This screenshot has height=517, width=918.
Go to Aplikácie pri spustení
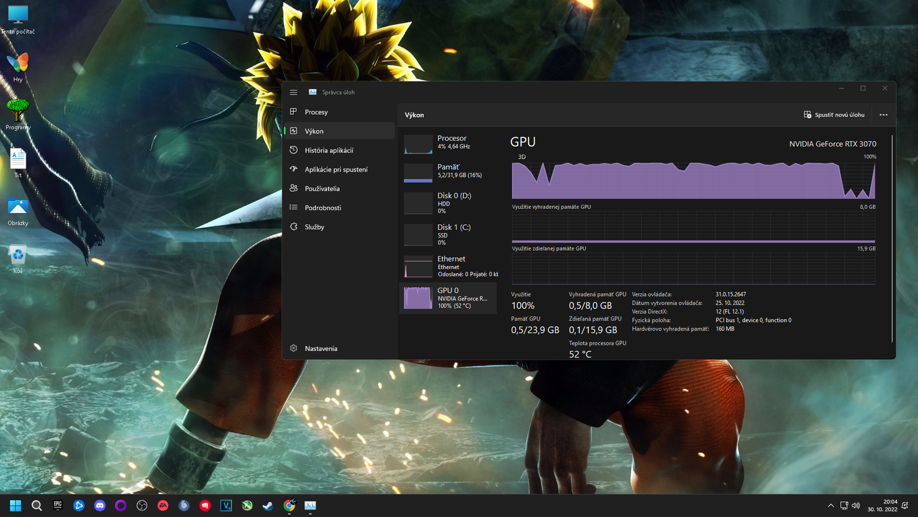[x=335, y=170]
